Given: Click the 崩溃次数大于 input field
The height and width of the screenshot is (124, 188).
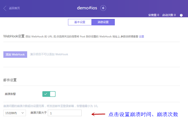Looking at the screenshot, I should [65, 113].
